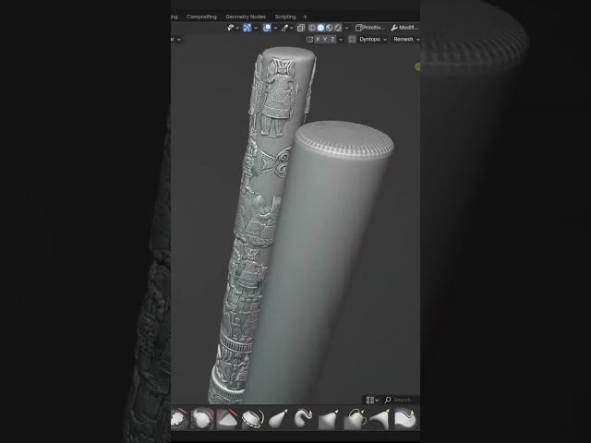The width and height of the screenshot is (591, 443).
Task: Select the sharp horn-shaped pinch brush
Action: (380, 418)
